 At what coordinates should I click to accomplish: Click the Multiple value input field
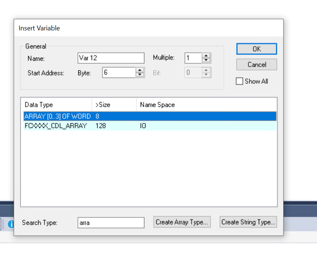[193, 58]
